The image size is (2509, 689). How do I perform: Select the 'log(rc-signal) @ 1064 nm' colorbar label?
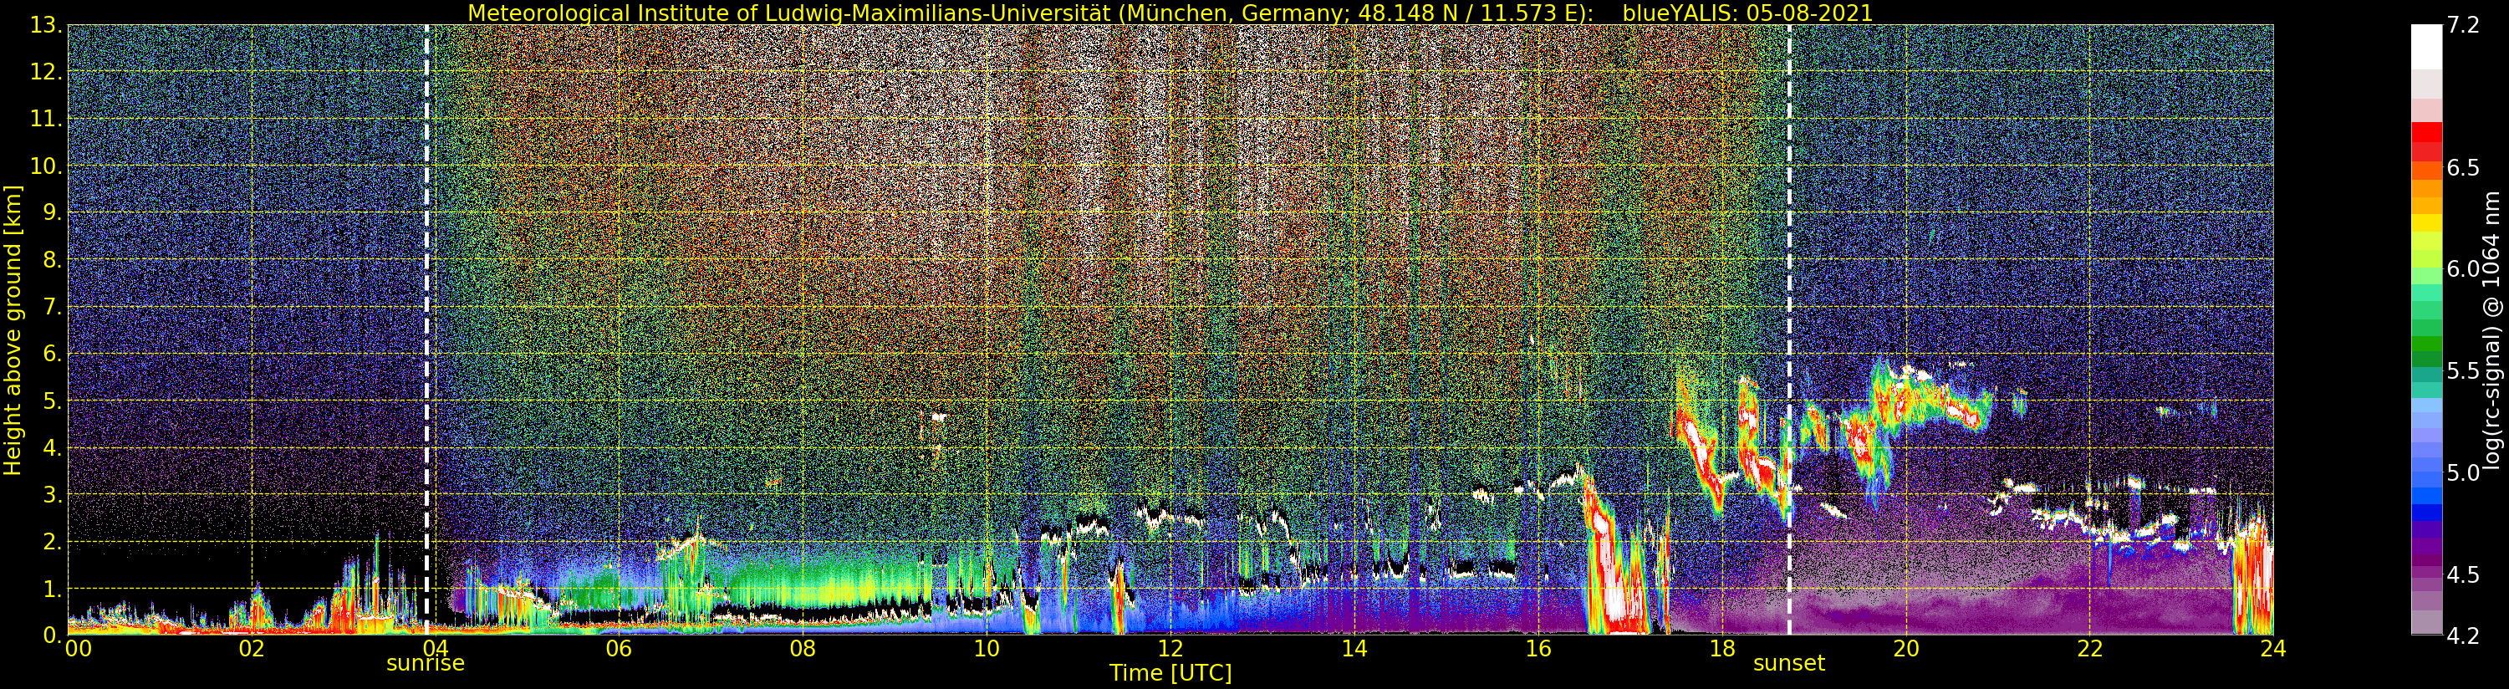(2491, 329)
